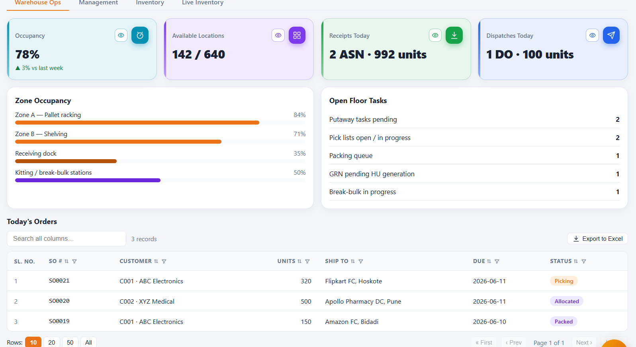The height and width of the screenshot is (347, 636).
Task: Click the 3 records count
Action: pyautogui.click(x=144, y=239)
